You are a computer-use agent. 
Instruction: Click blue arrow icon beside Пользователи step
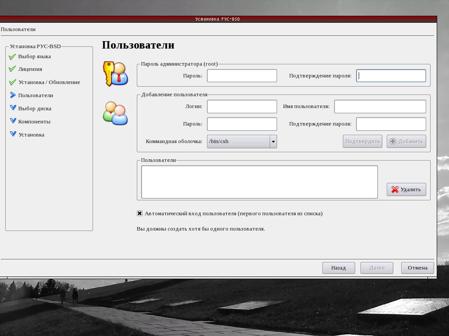click(13, 95)
